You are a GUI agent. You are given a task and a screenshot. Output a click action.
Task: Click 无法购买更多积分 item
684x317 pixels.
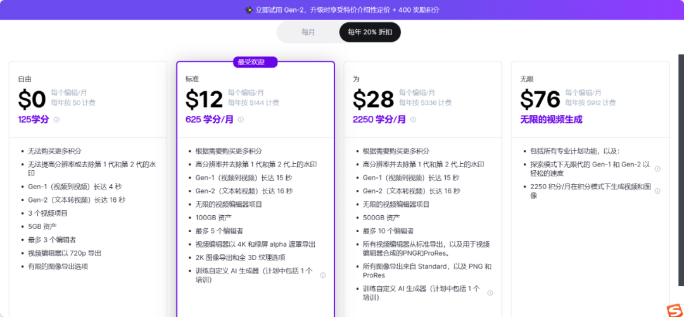point(54,151)
